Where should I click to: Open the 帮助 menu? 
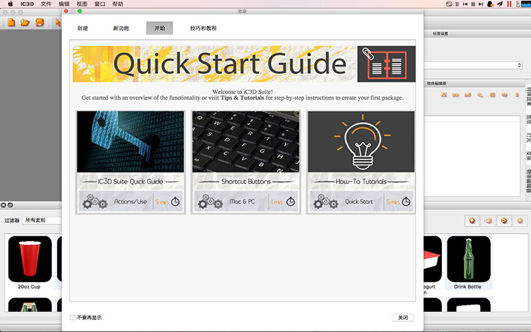[118, 4]
